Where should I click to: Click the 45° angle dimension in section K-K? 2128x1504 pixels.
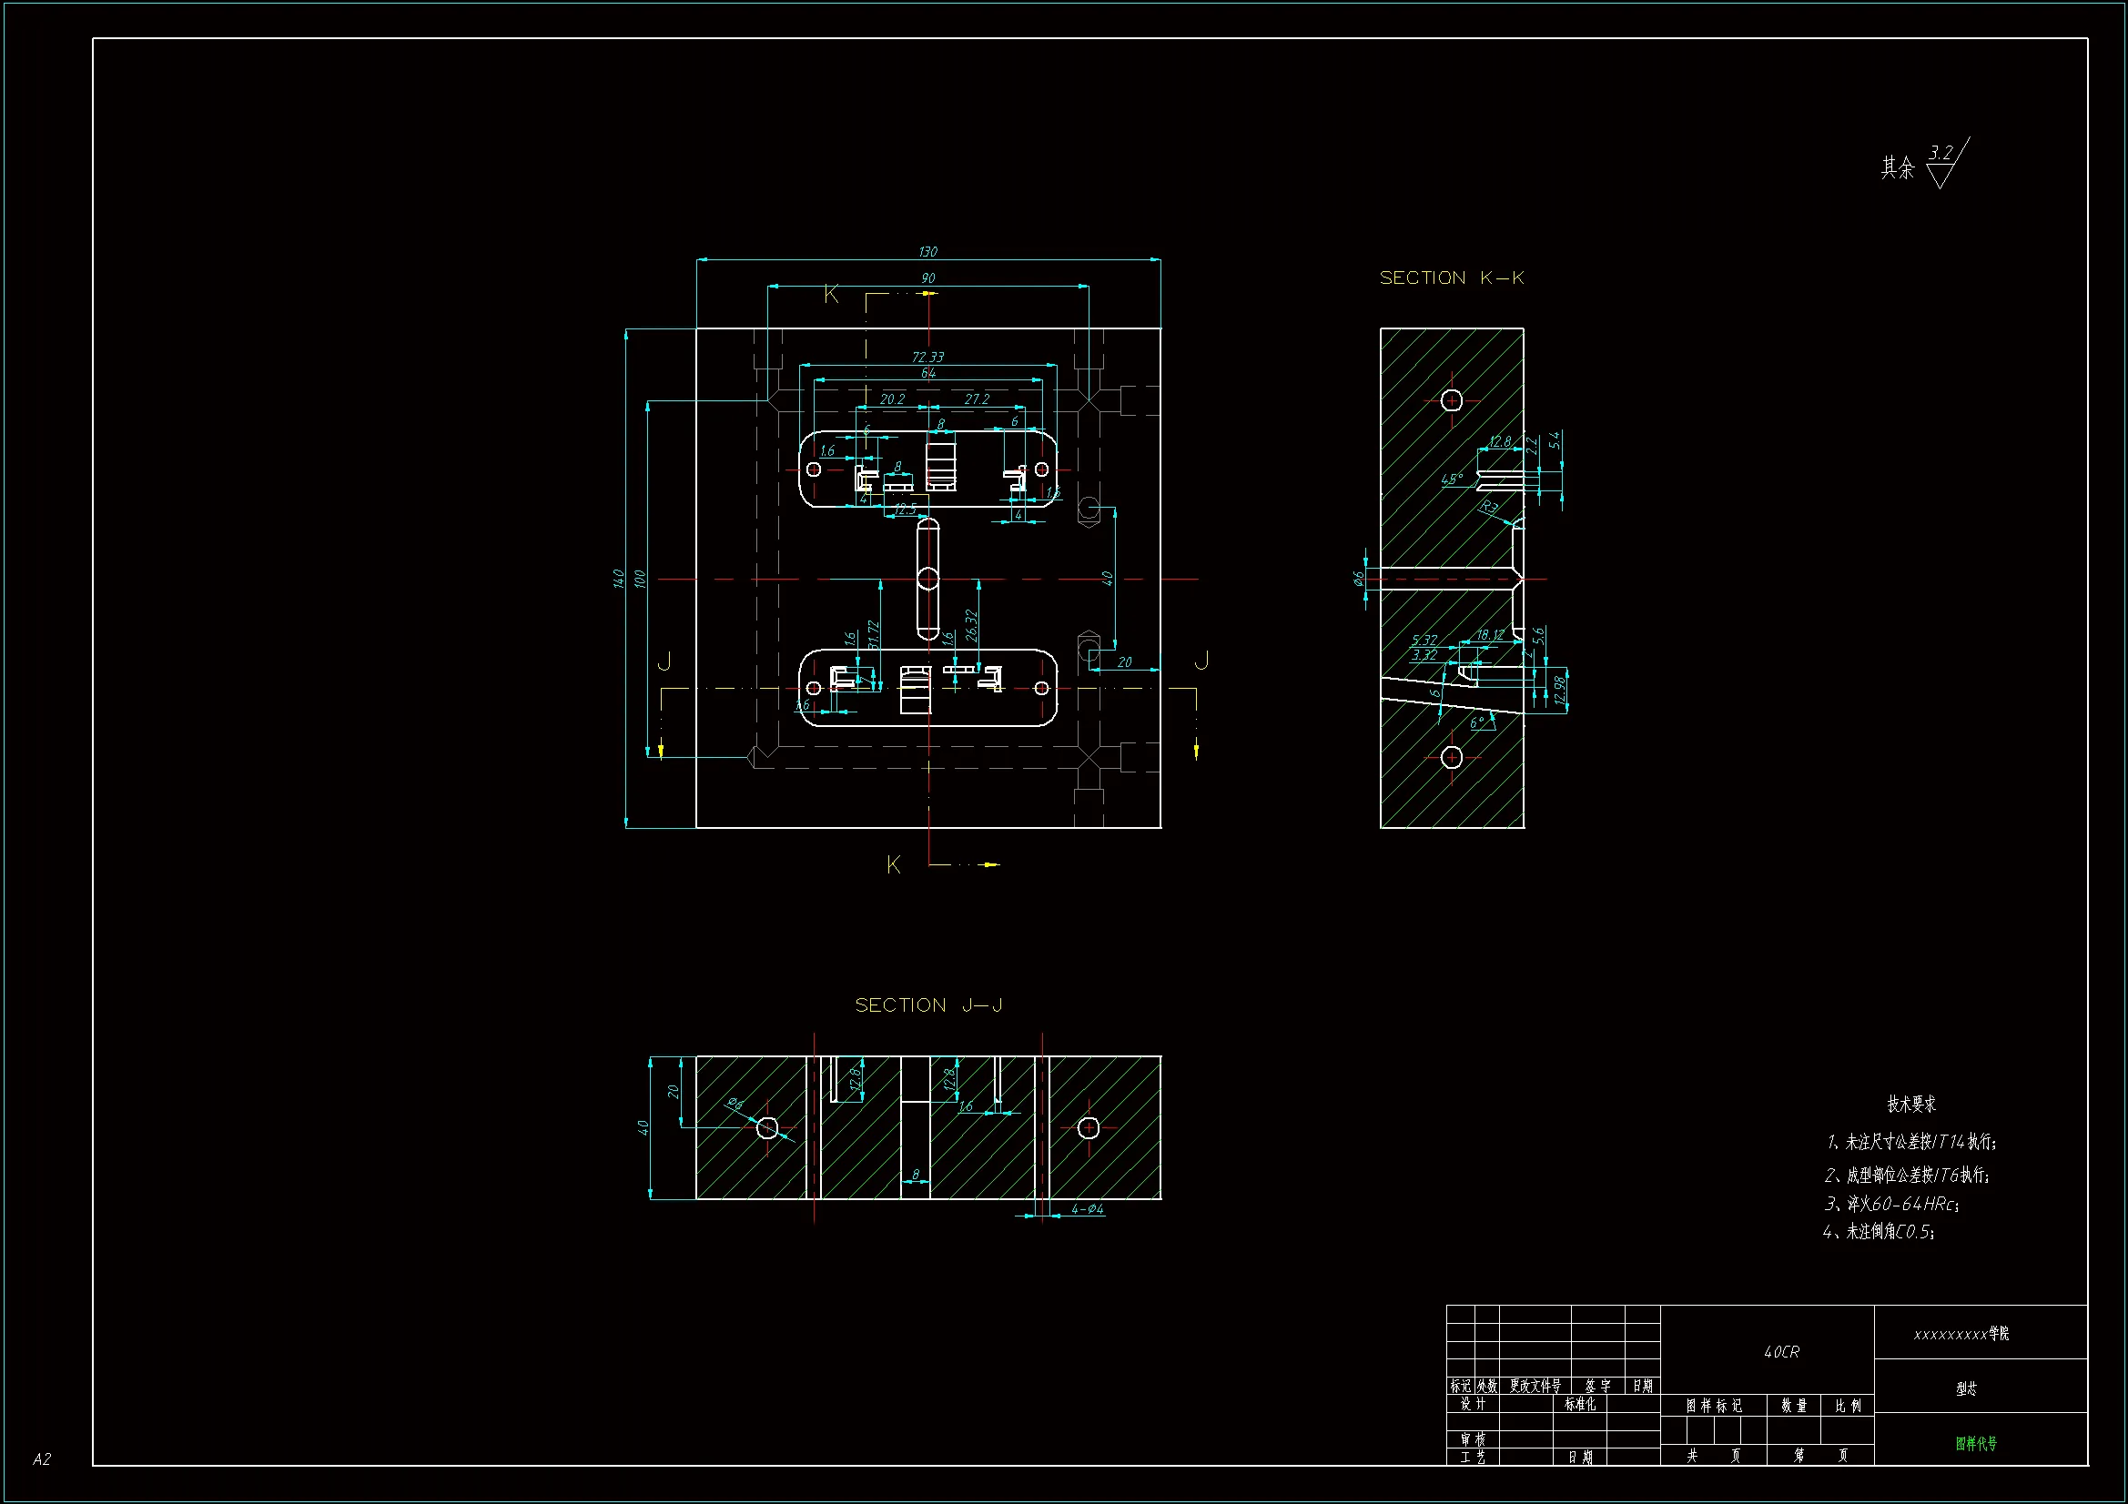point(1452,479)
